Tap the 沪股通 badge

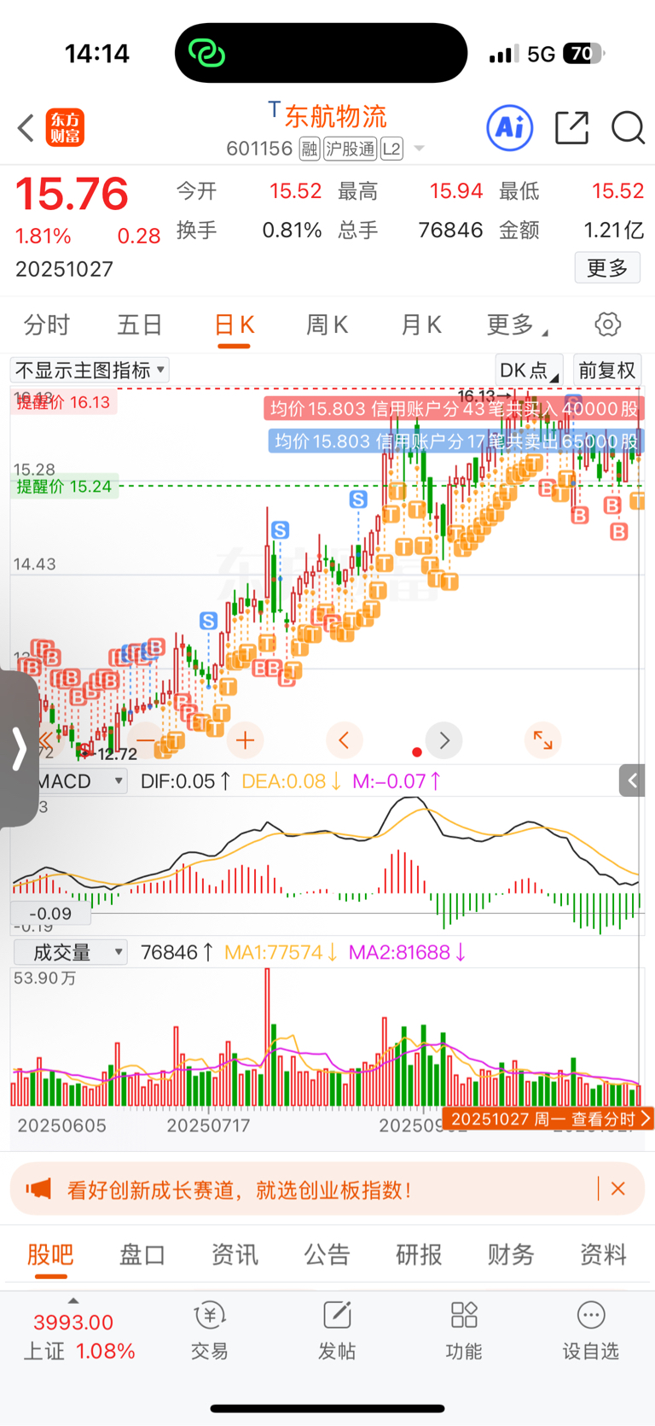click(350, 149)
